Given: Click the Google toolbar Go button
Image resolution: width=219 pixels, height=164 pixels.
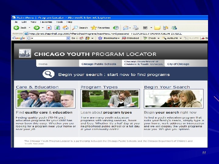Looking at the screenshot, I should click(74, 38).
